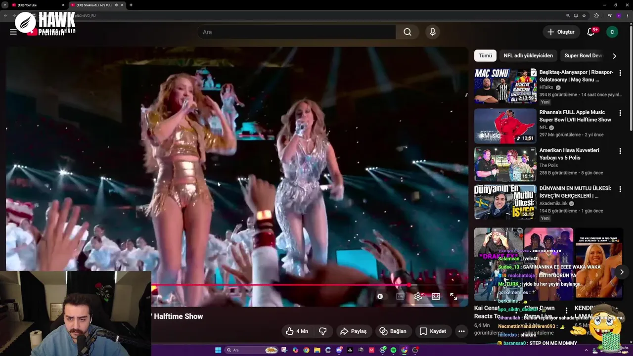Click the Paylaş share button
The height and width of the screenshot is (356, 633).
353,331
